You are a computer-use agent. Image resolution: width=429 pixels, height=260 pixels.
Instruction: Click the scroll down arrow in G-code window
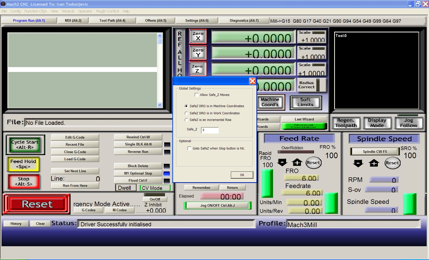pyautogui.click(x=160, y=105)
